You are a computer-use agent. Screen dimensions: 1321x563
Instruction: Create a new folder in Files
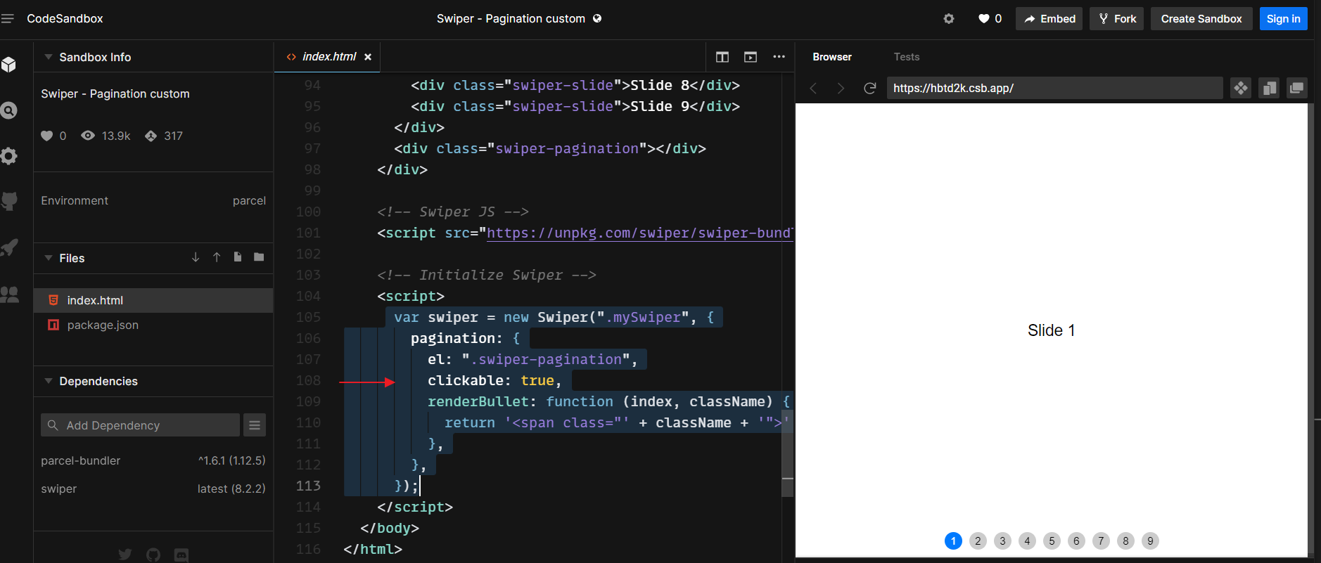click(259, 257)
